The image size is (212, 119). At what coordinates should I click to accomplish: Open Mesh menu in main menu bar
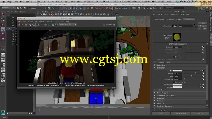click(79, 2)
